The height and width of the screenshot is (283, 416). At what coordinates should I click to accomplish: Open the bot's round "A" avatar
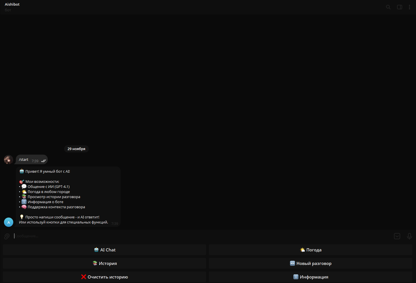[x=8, y=222]
